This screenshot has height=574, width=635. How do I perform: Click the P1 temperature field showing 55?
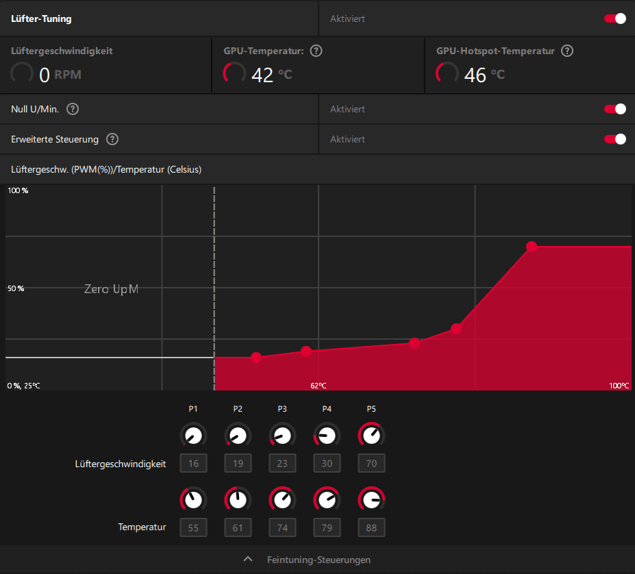pyautogui.click(x=193, y=528)
